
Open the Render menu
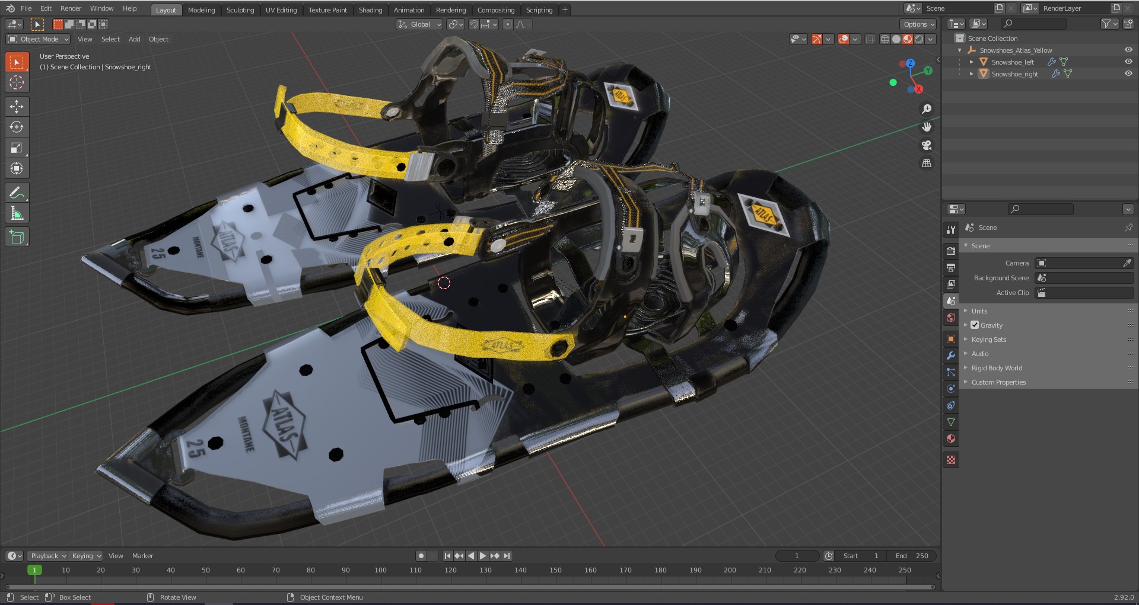[71, 8]
